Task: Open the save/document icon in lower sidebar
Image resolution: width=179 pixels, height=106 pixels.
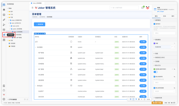Action: point(4,86)
